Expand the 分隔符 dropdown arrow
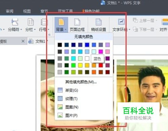This screenshot has height=131, width=168. click(x=21, y=30)
